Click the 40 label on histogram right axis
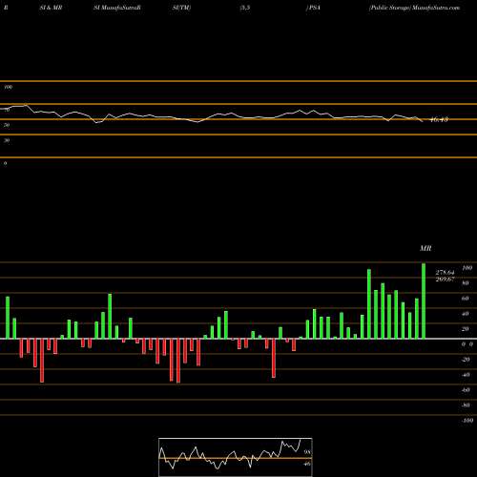 pyautogui.click(x=466, y=314)
